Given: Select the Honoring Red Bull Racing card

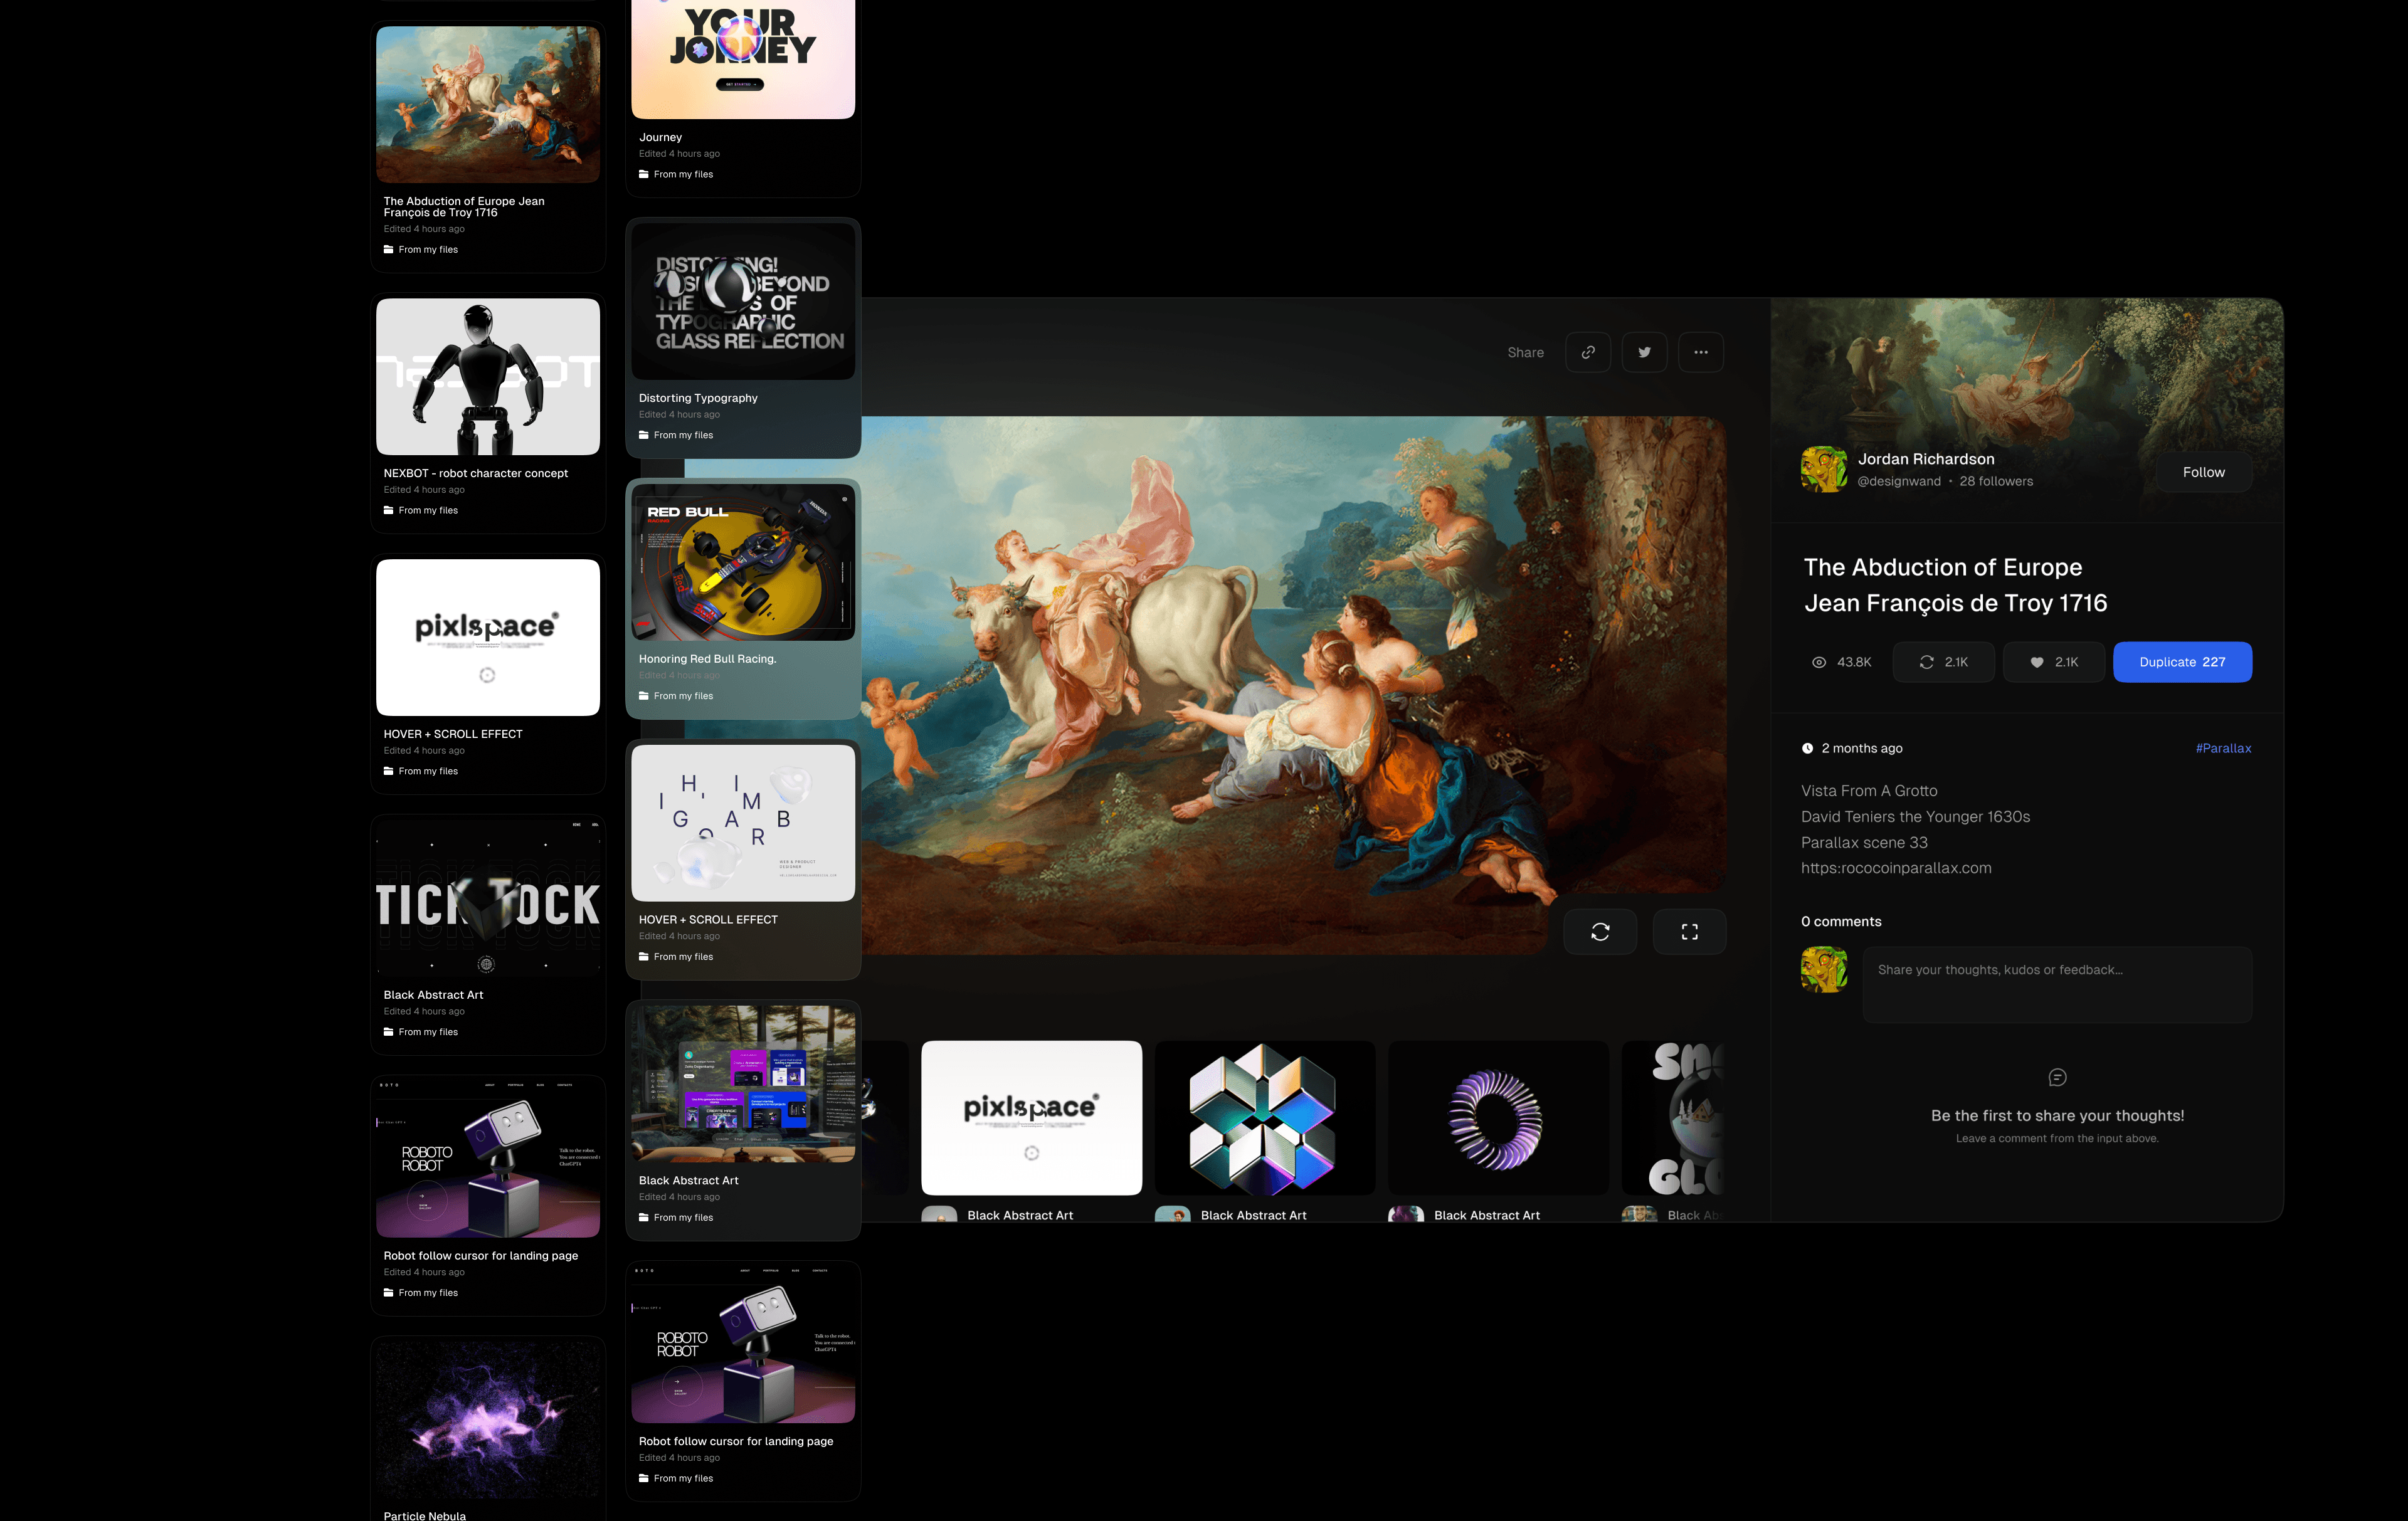Looking at the screenshot, I should coord(742,563).
